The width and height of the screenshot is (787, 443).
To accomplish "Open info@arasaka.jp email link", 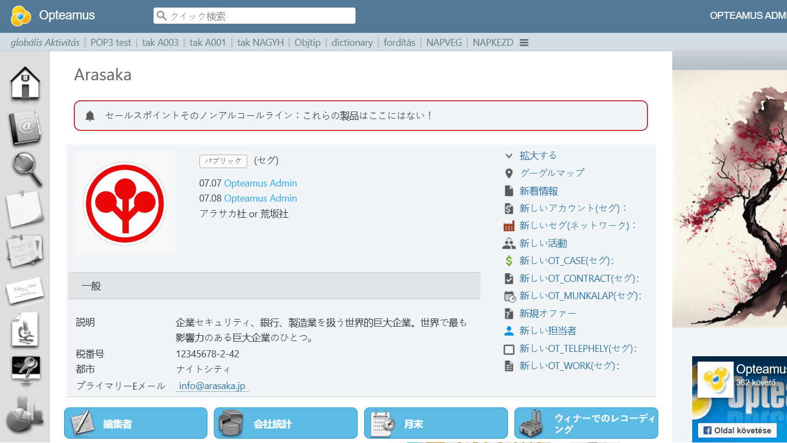I will pos(212,386).
